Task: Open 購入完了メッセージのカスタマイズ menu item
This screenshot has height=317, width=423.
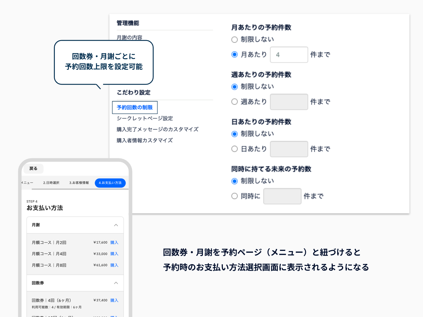Action: (157, 129)
